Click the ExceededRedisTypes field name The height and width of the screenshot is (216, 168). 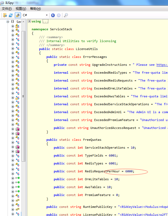pos(111,73)
